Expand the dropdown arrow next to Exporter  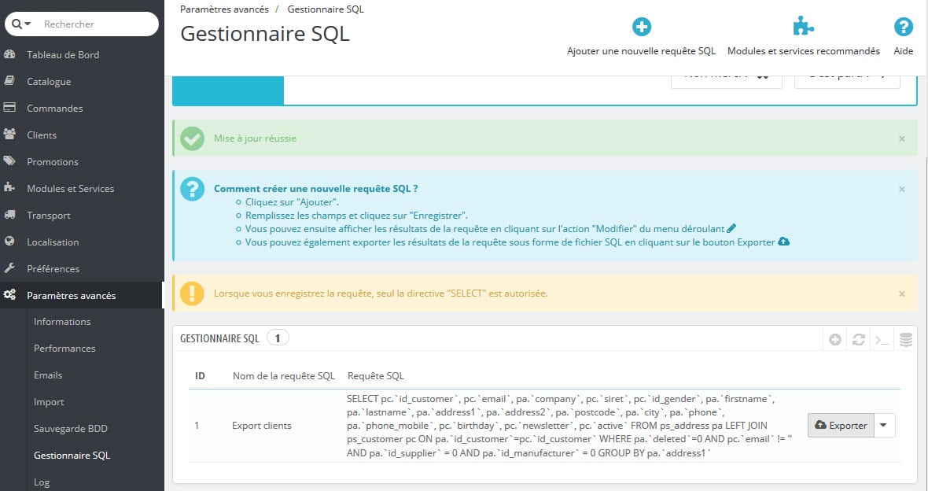pyautogui.click(x=884, y=425)
